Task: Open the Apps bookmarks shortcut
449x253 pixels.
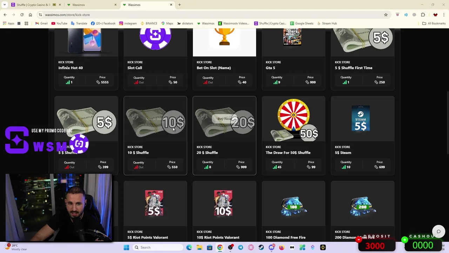Action: click(x=9, y=24)
